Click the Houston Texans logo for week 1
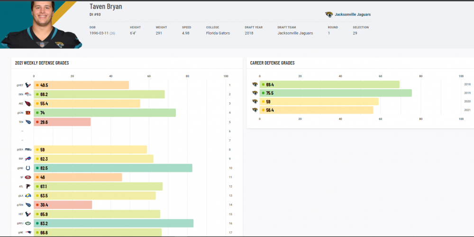 [x=28, y=85]
